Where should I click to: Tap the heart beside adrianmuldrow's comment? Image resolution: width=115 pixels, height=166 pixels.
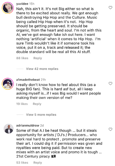point(110,129)
